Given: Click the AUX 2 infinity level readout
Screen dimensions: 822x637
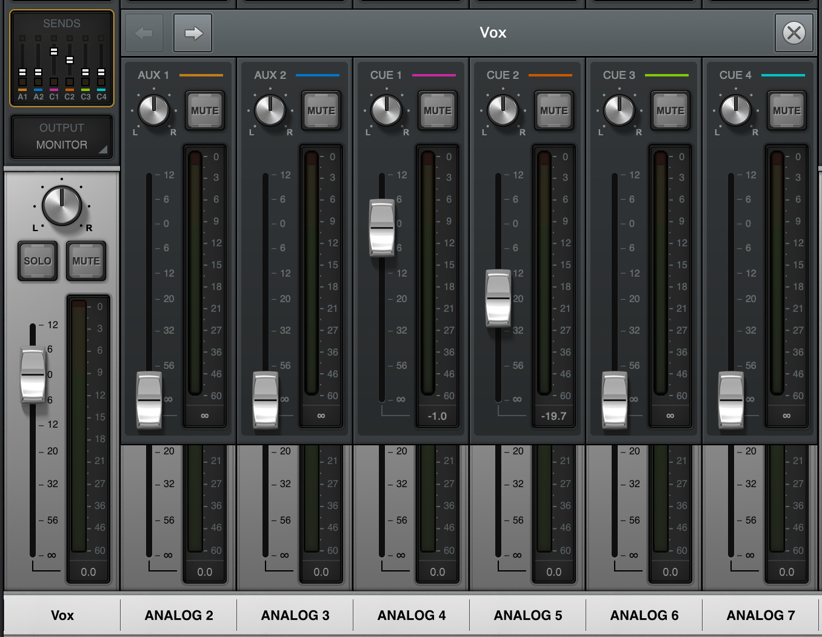Looking at the screenshot, I should 321,416.
